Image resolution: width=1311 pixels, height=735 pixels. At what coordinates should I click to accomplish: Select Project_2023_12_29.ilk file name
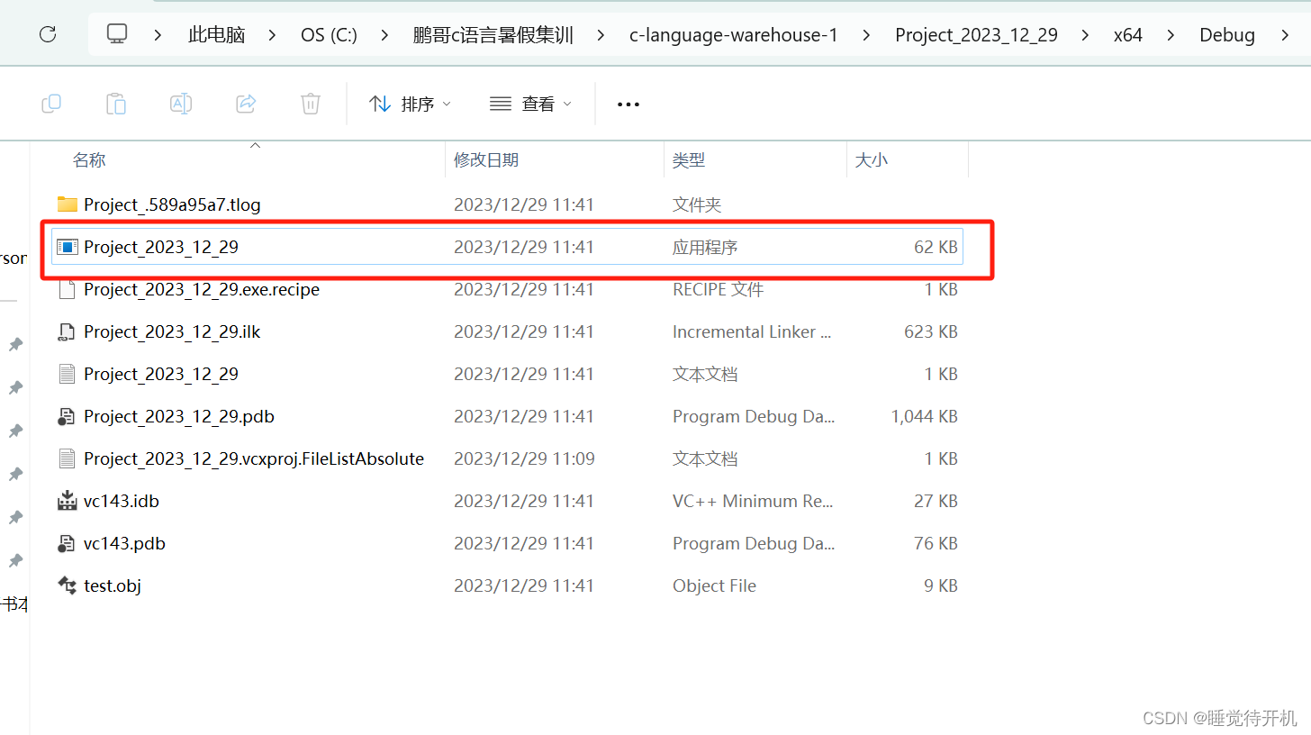point(172,331)
